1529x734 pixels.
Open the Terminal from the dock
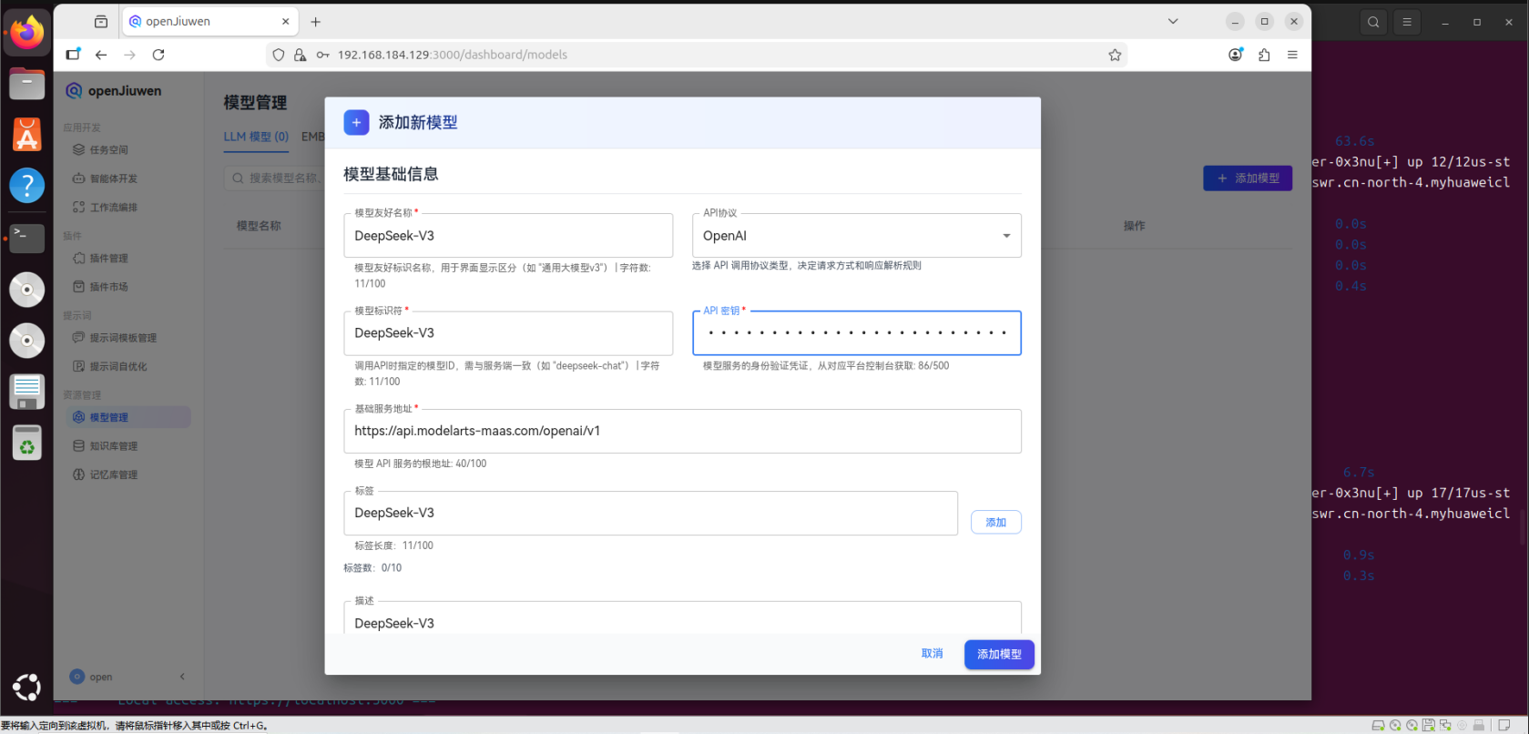point(27,239)
